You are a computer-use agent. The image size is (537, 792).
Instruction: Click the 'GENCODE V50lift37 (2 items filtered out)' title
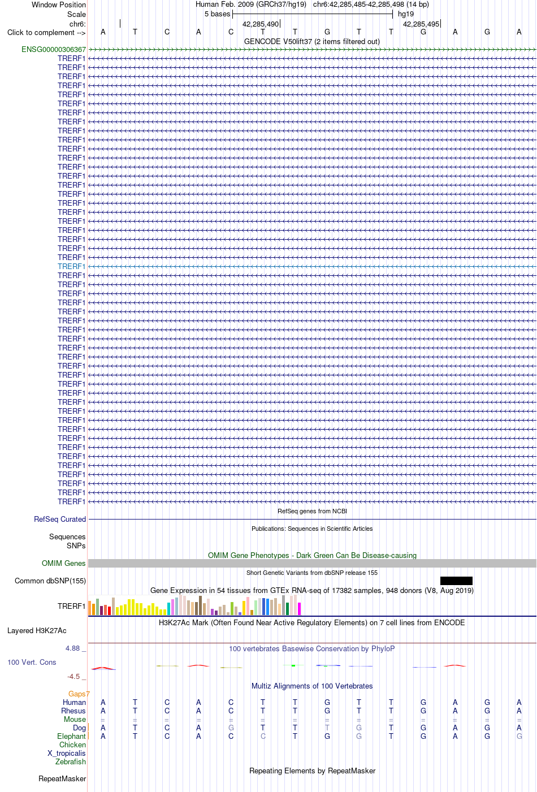click(312, 41)
